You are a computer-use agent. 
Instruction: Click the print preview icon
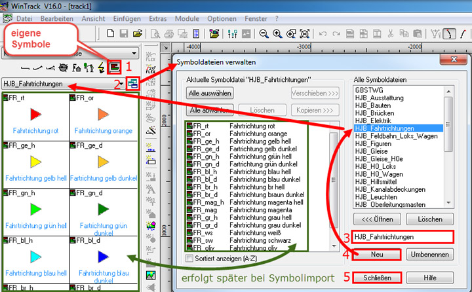(x=155, y=34)
